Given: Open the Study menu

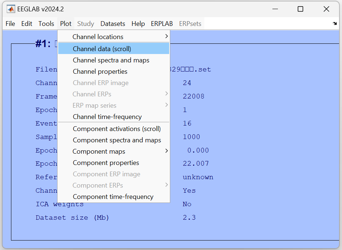Looking at the screenshot, I should tap(86, 23).
